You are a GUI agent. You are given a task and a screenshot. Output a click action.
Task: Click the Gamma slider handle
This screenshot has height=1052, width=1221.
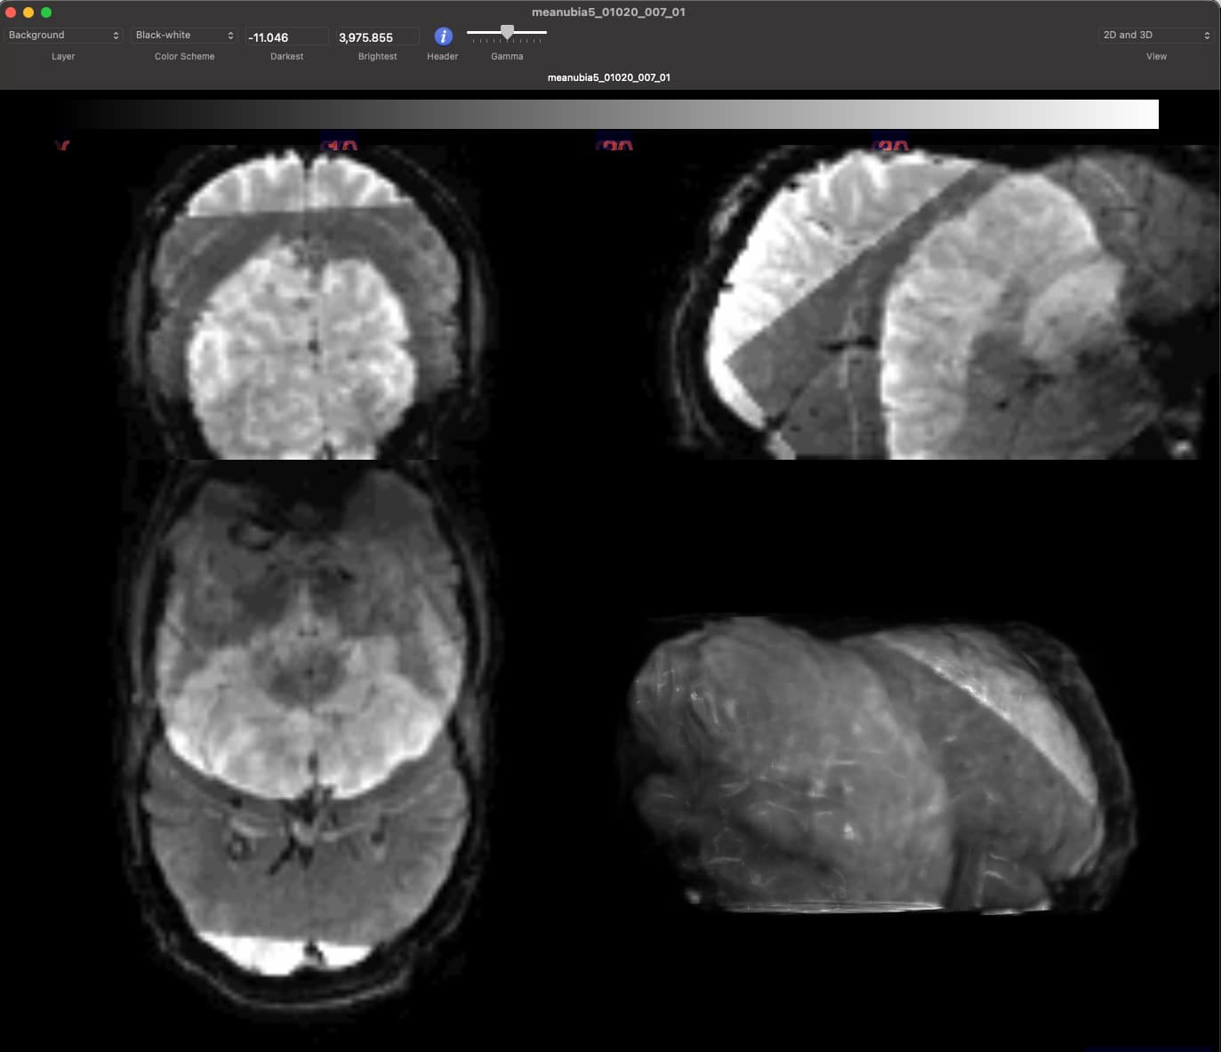[507, 32]
